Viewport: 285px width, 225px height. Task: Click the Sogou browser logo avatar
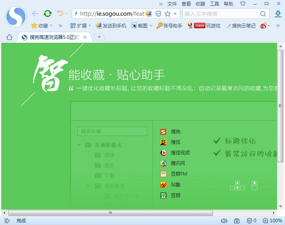16,16
